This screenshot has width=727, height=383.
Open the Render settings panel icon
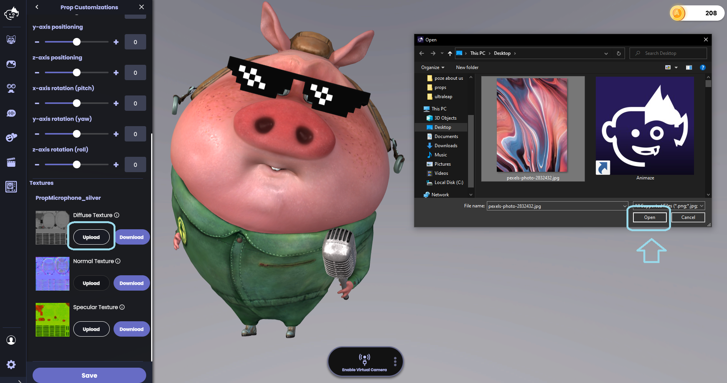click(x=12, y=187)
